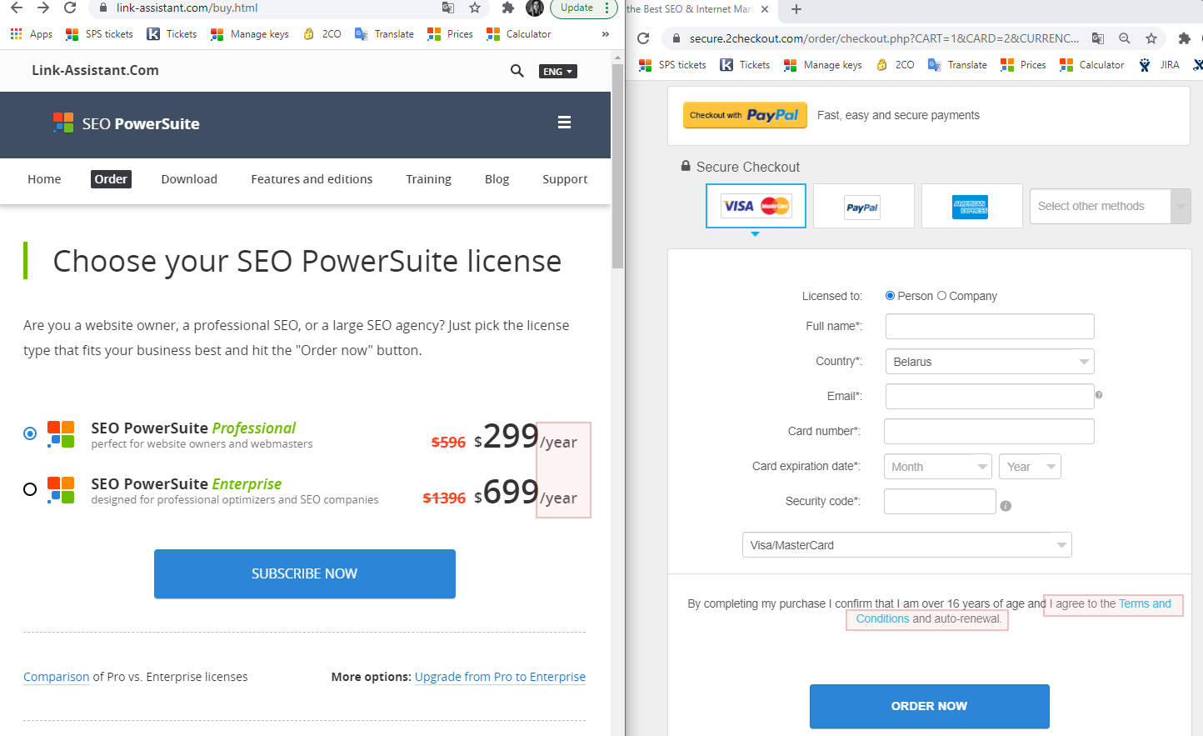Viewport: 1203px width, 736px height.
Task: Bookmark link-assistant.com page with star icon
Action: [475, 8]
